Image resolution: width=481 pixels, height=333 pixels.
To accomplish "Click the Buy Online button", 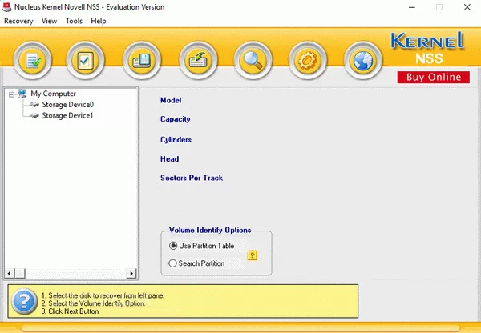I will (434, 77).
